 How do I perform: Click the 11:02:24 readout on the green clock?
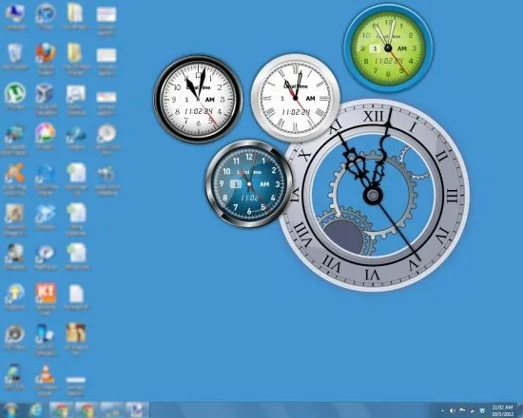(x=389, y=61)
